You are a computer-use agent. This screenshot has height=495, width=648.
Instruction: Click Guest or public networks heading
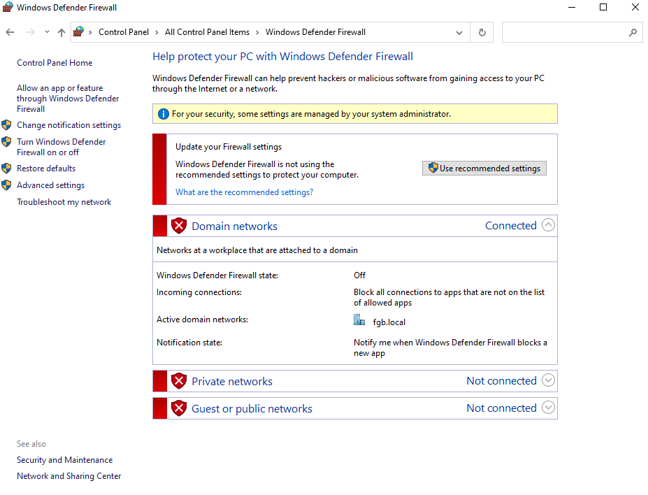252,408
